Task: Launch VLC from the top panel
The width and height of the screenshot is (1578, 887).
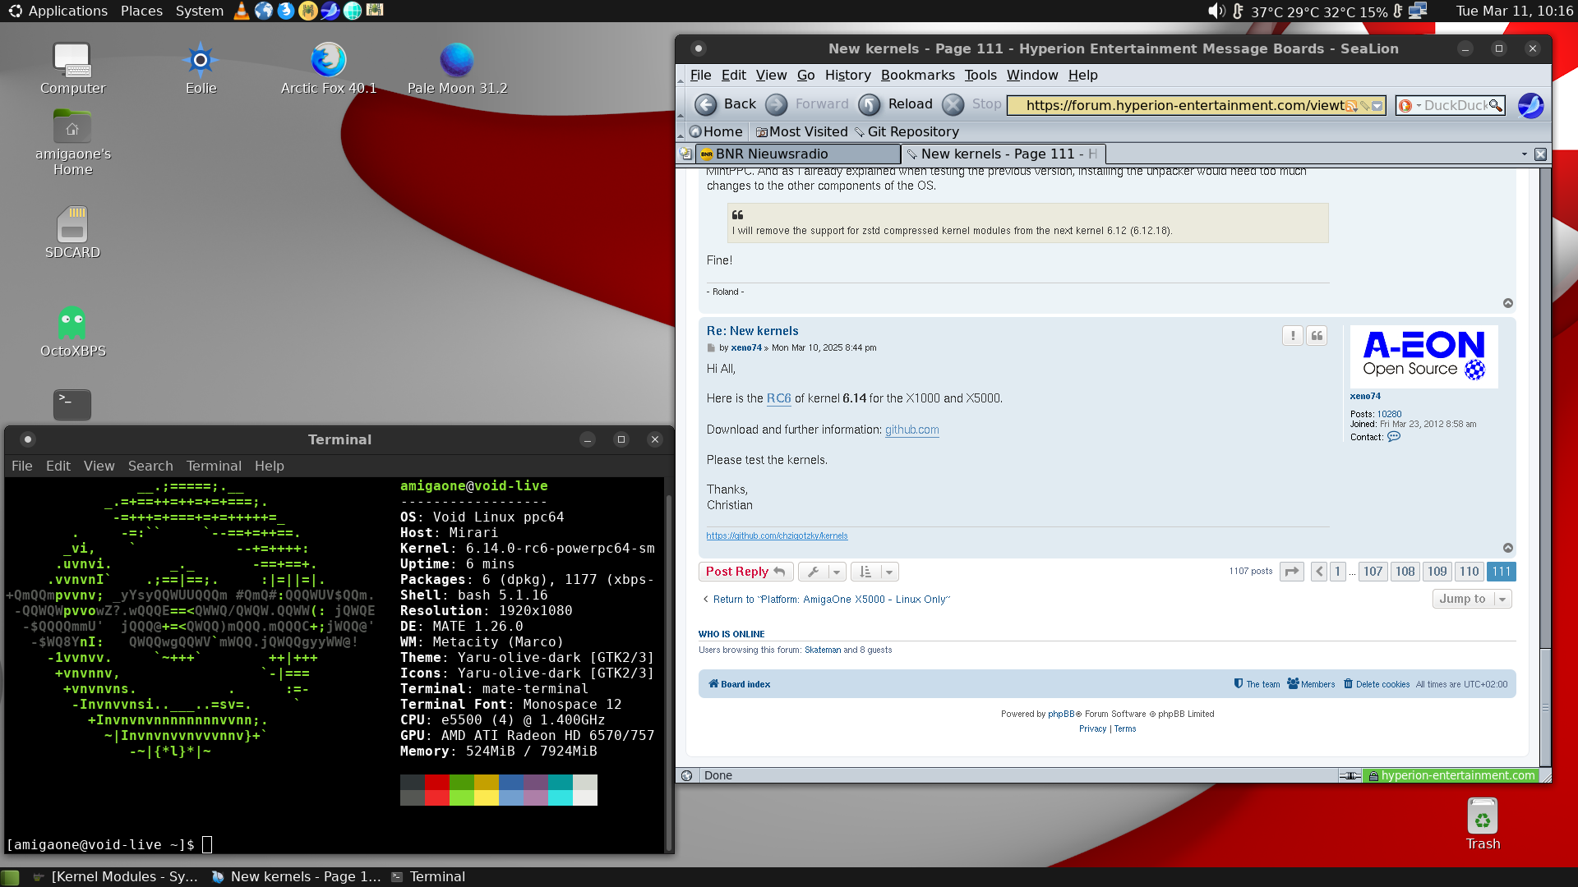Action: click(241, 11)
